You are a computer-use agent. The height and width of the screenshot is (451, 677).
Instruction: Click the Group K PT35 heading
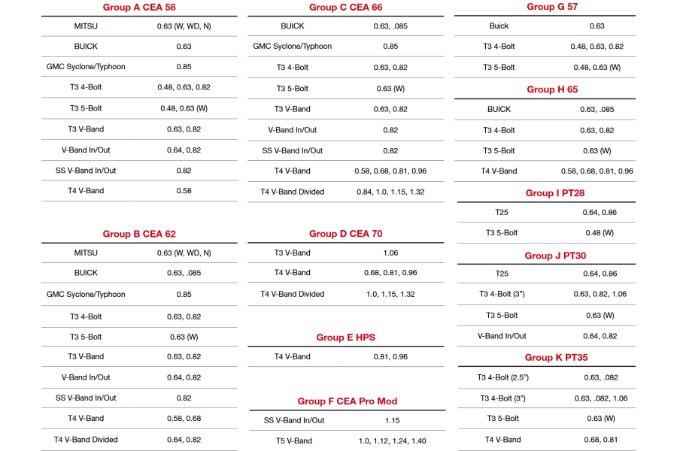(x=556, y=357)
